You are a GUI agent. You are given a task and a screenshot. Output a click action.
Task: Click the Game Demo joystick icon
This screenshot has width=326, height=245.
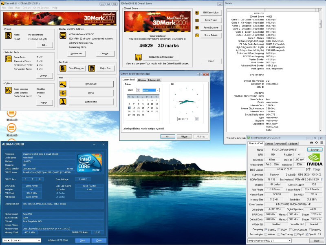coord(62,102)
